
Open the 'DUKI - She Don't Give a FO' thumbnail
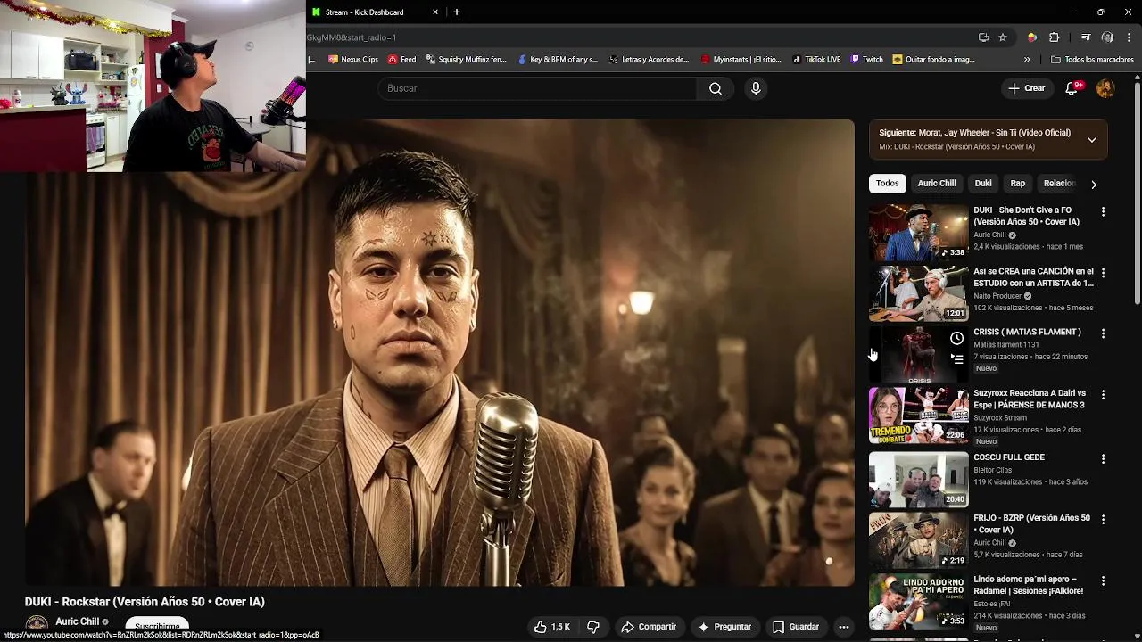(x=918, y=232)
